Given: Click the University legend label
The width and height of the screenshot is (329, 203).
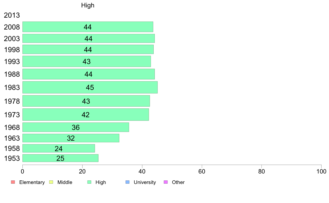Looking at the screenshot, I should (x=145, y=182).
